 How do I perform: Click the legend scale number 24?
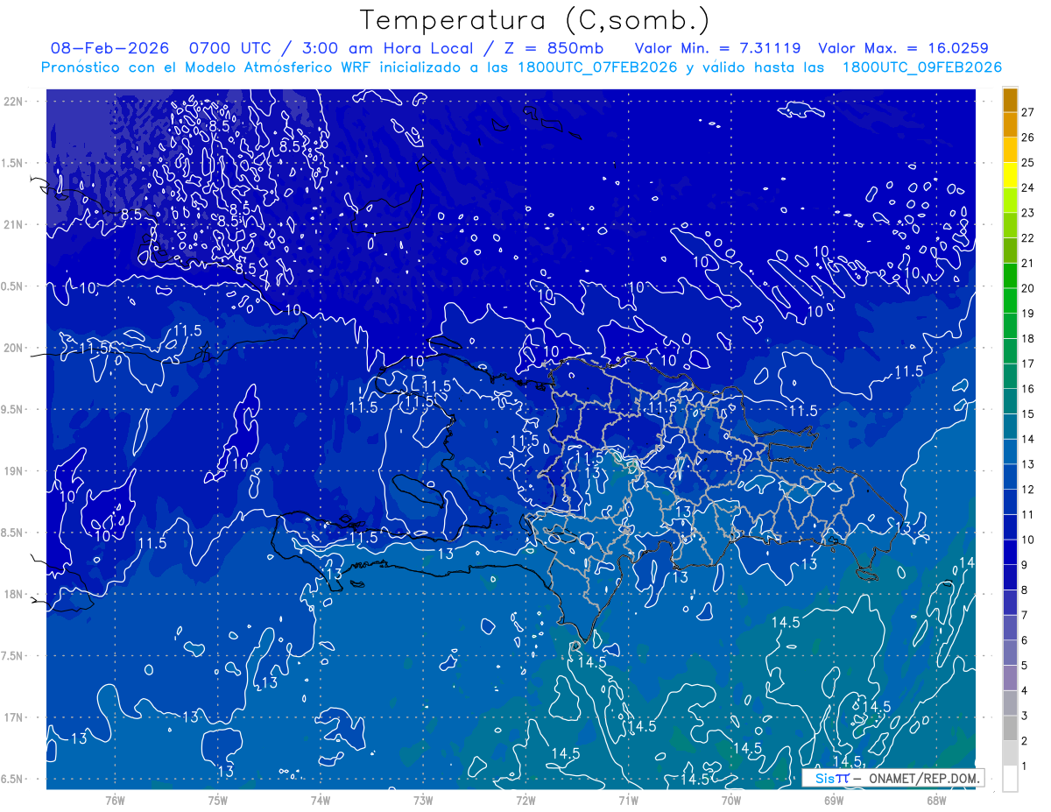[1028, 187]
